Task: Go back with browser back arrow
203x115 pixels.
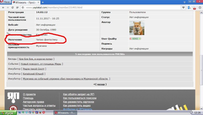Action: (x=3, y=8)
